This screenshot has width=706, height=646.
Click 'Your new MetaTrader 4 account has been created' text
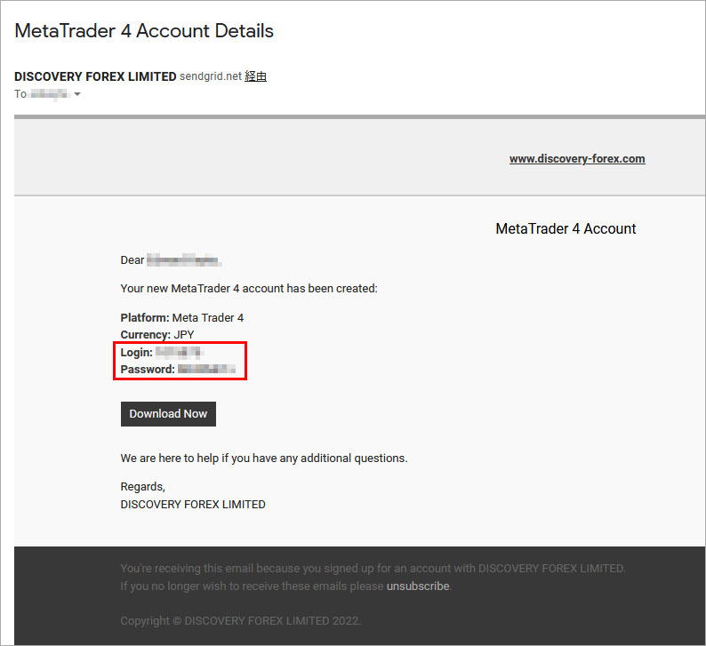point(249,289)
